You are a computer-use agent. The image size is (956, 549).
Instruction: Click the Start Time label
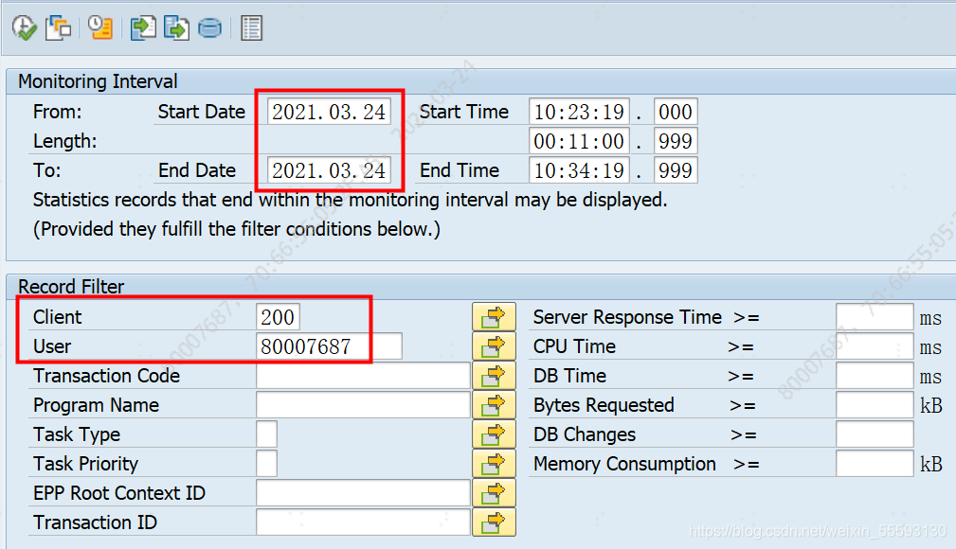(x=464, y=112)
